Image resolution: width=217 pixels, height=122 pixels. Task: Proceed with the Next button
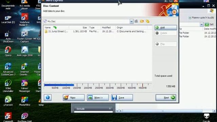tap(166, 98)
